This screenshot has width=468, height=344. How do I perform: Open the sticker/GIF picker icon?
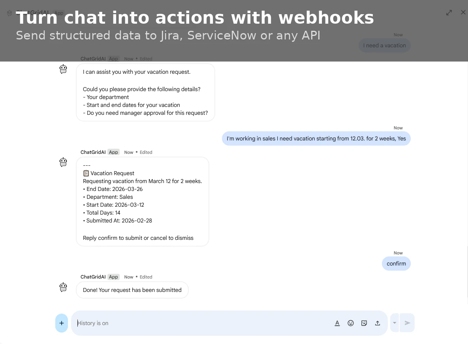pos(364,323)
